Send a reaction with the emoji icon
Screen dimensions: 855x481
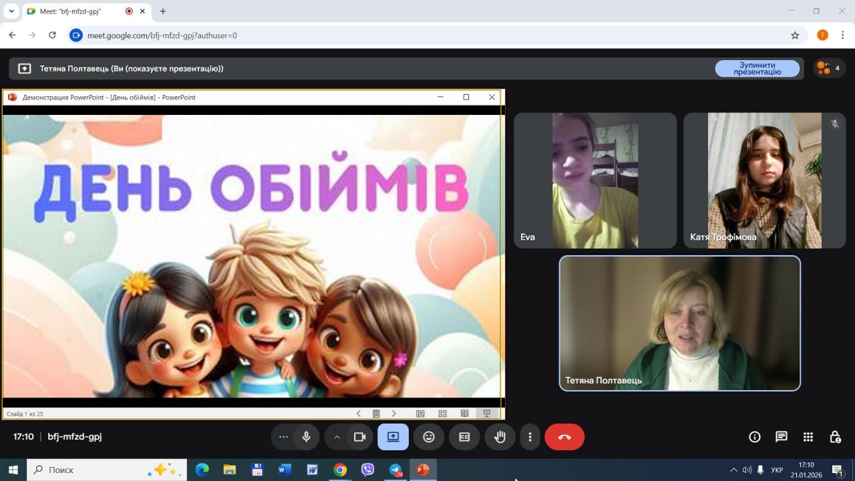point(429,437)
